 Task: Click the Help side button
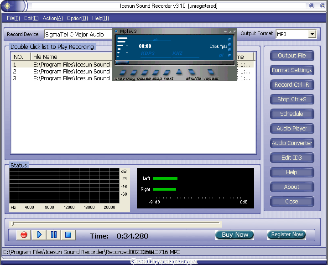pyautogui.click(x=292, y=172)
